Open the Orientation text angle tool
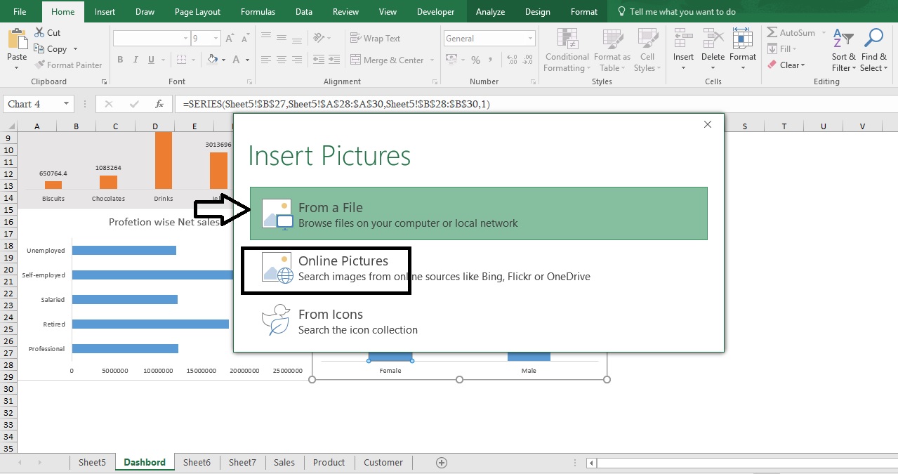 319,39
